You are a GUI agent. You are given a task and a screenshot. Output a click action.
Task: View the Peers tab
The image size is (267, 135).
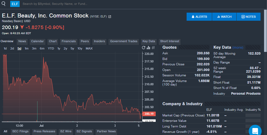tap(85, 41)
